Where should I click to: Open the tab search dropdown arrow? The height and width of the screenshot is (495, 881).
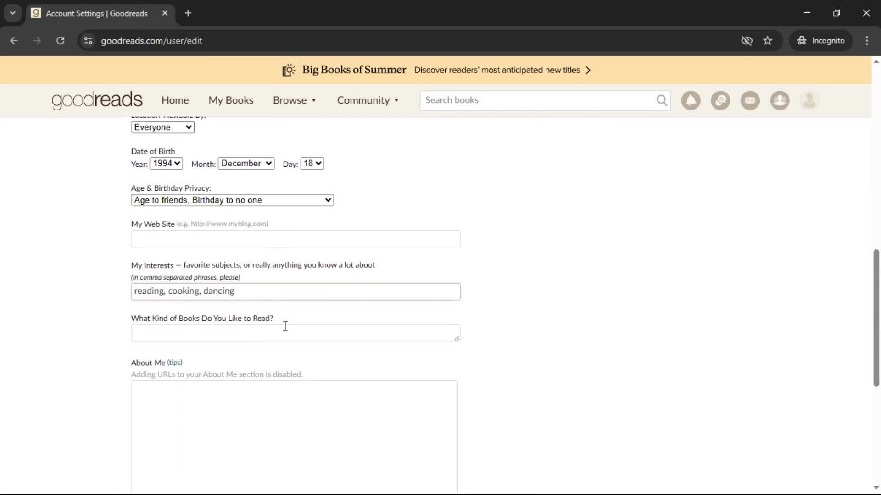13,13
